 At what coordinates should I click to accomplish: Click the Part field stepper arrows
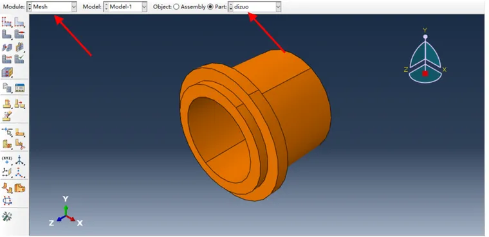click(x=231, y=6)
